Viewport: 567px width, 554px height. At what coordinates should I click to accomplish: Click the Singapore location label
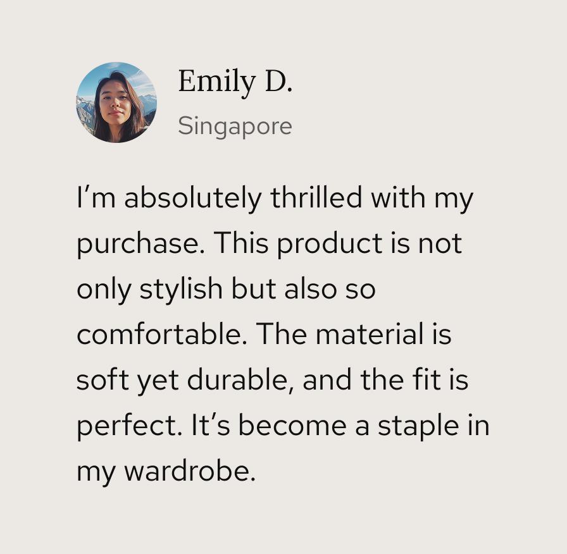[x=235, y=126]
